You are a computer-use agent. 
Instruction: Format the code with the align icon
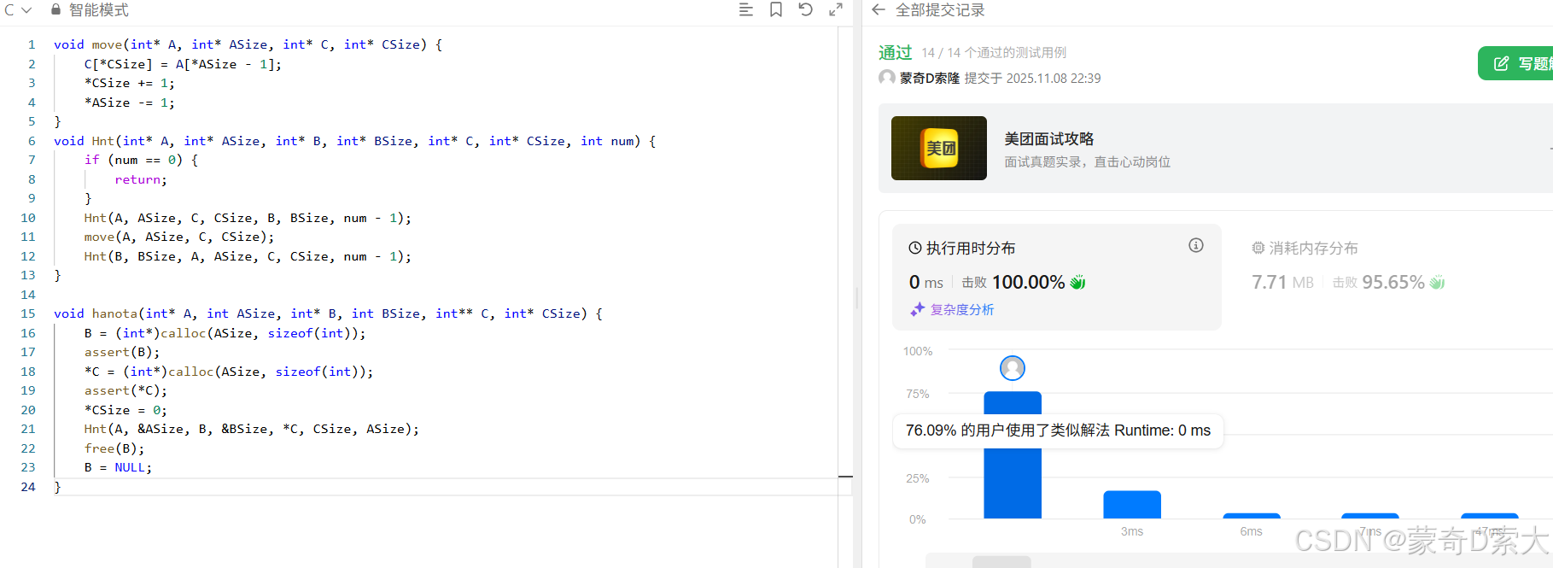745,9
